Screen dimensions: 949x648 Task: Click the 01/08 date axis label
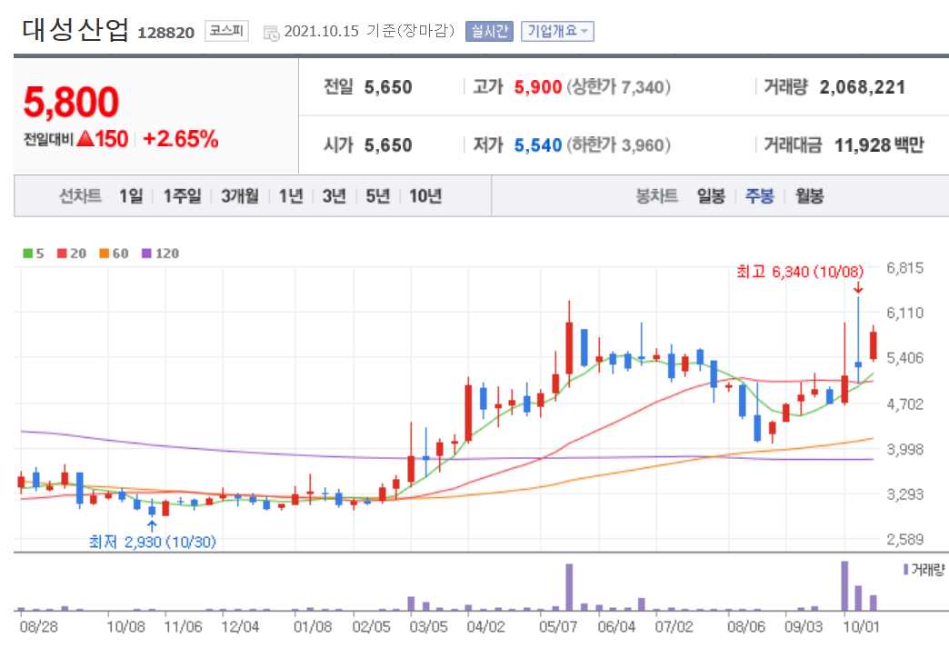pyautogui.click(x=313, y=627)
